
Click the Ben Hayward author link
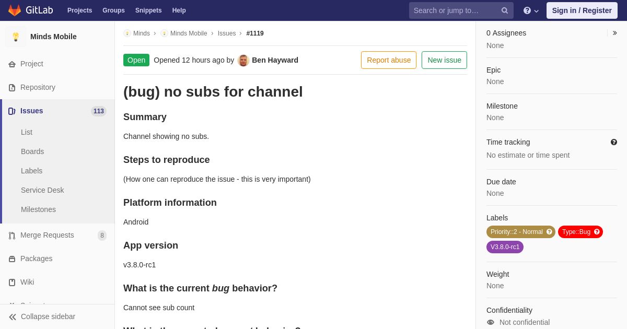275,60
